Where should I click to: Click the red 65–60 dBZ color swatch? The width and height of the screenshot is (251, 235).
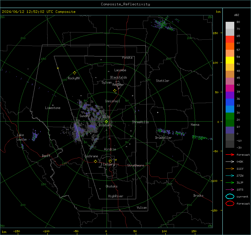pos(230,39)
